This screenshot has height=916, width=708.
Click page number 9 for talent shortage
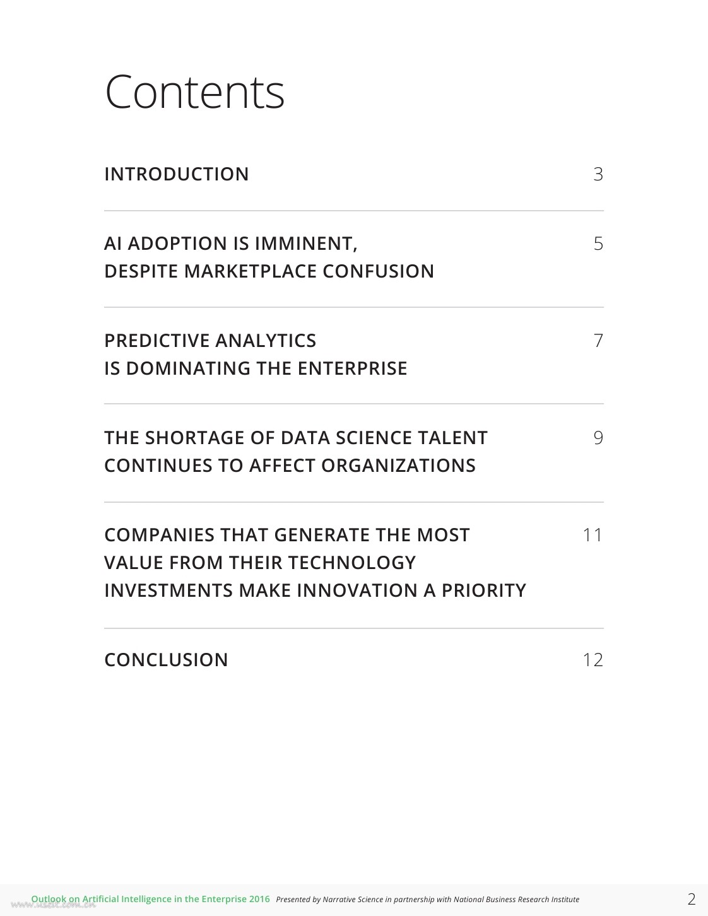[598, 438]
